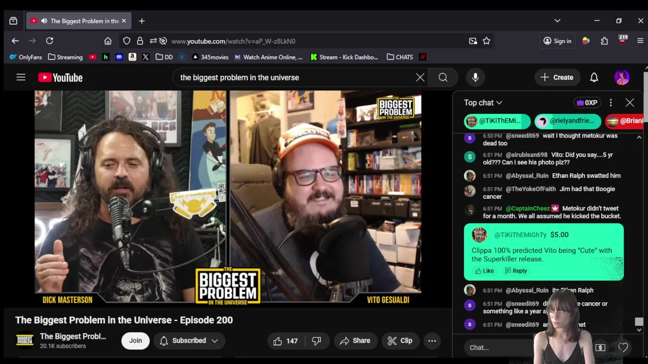The width and height of the screenshot is (648, 364).
Task: Like the video with thumbs up
Action: [x=286, y=341]
